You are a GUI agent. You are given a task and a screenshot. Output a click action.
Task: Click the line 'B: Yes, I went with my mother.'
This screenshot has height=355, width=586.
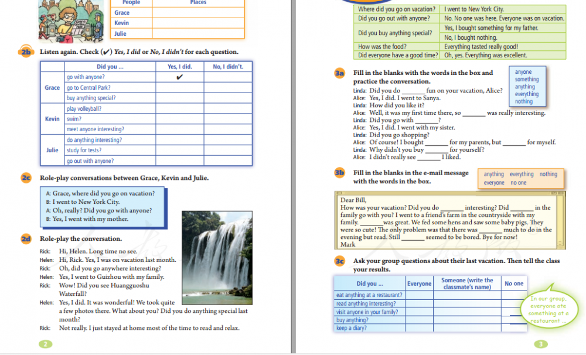[87, 219]
